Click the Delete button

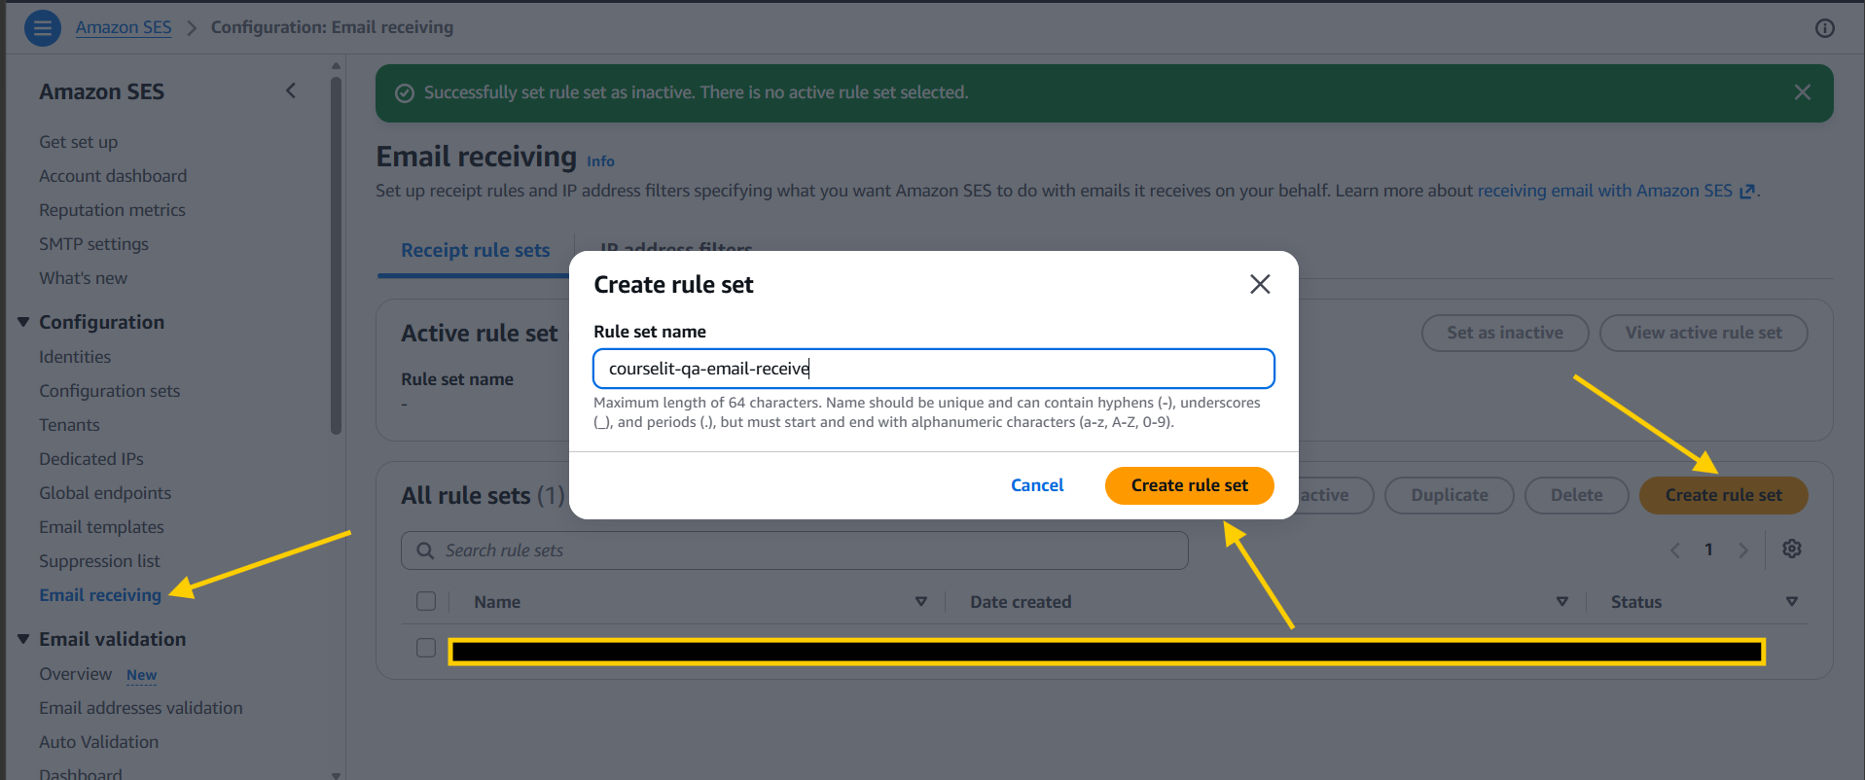coord(1576,495)
